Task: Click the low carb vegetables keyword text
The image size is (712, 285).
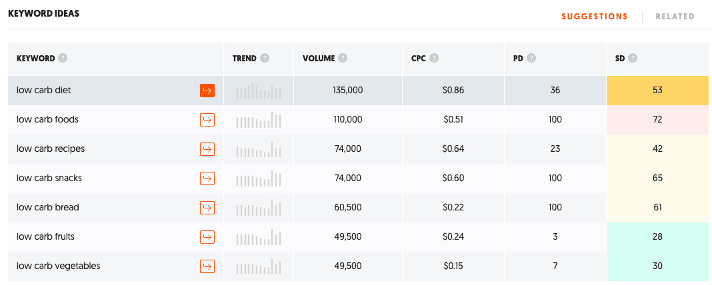Action: (x=58, y=266)
